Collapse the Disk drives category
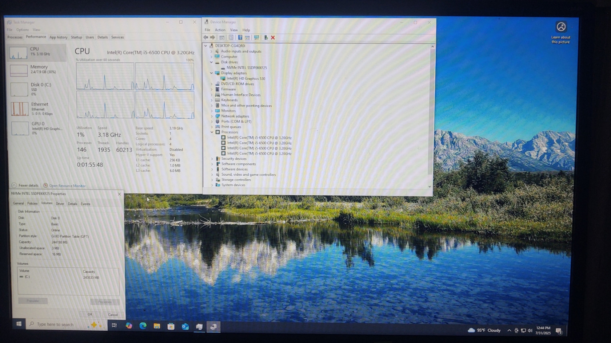Image resolution: width=611 pixels, height=343 pixels. click(x=212, y=62)
